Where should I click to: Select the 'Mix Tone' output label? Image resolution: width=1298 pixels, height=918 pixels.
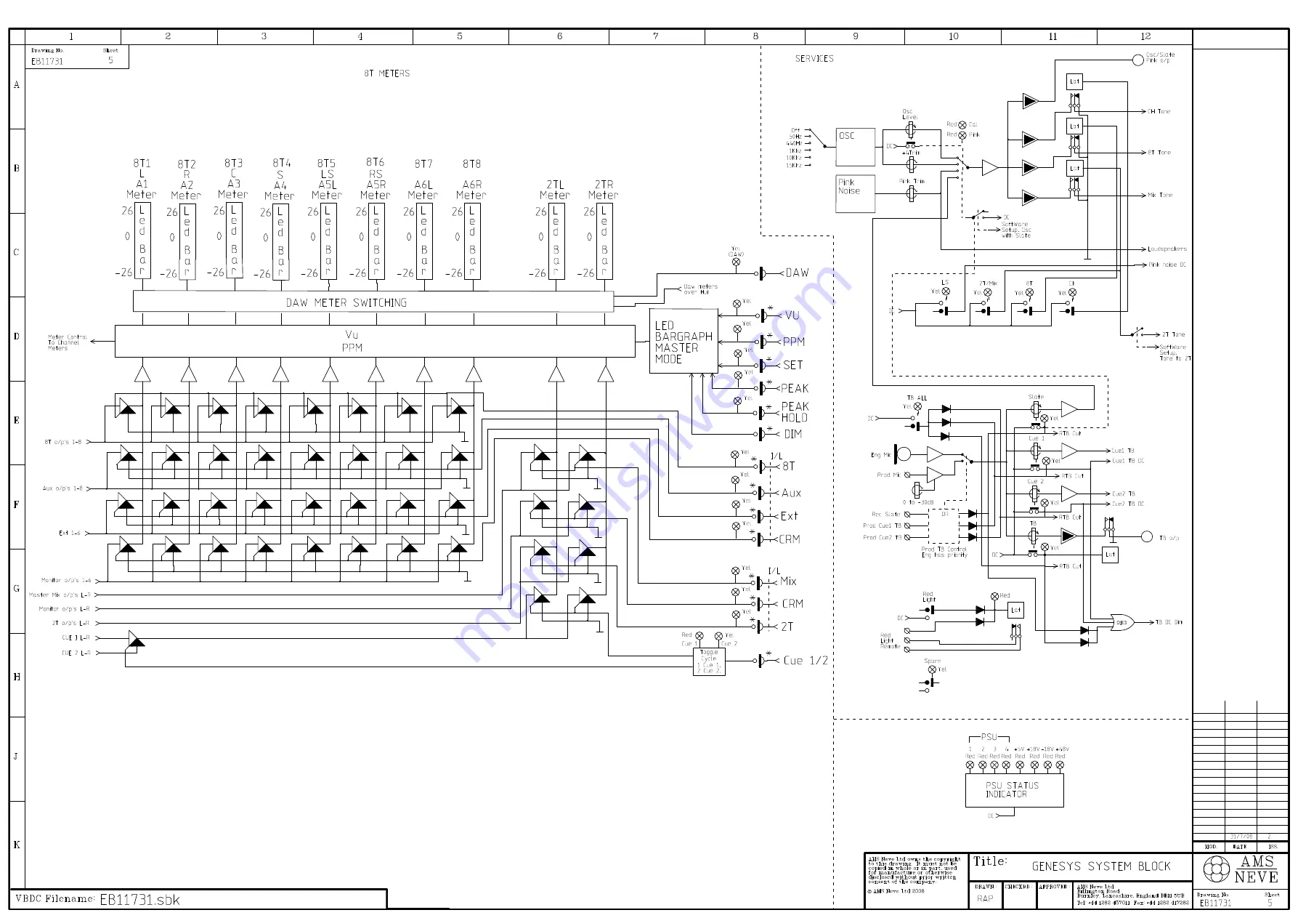pyautogui.click(x=1160, y=195)
